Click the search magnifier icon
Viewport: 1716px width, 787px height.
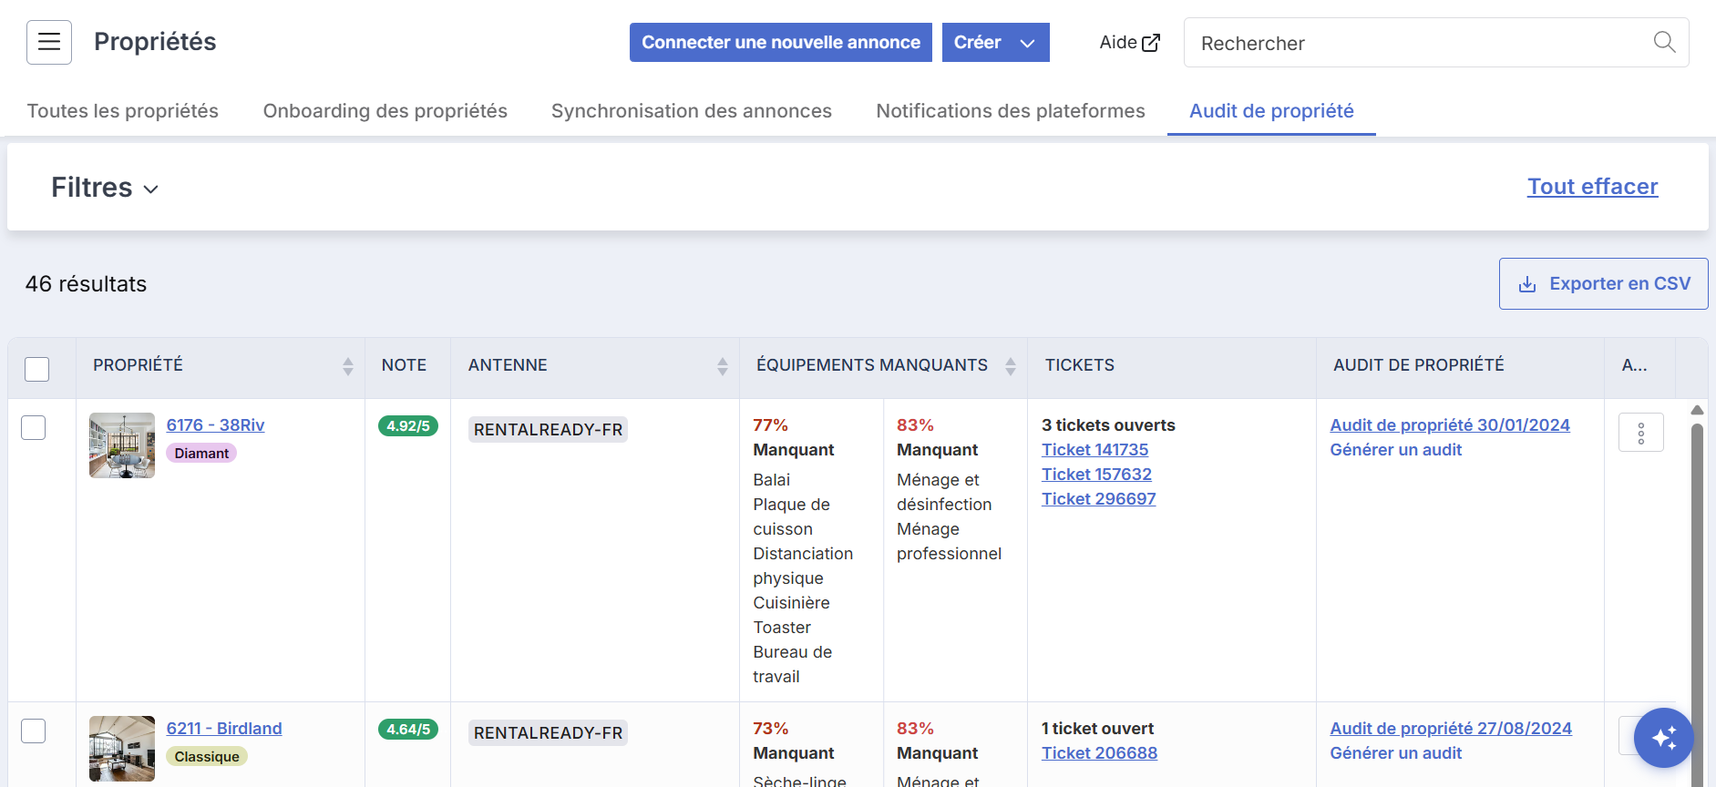click(x=1664, y=42)
